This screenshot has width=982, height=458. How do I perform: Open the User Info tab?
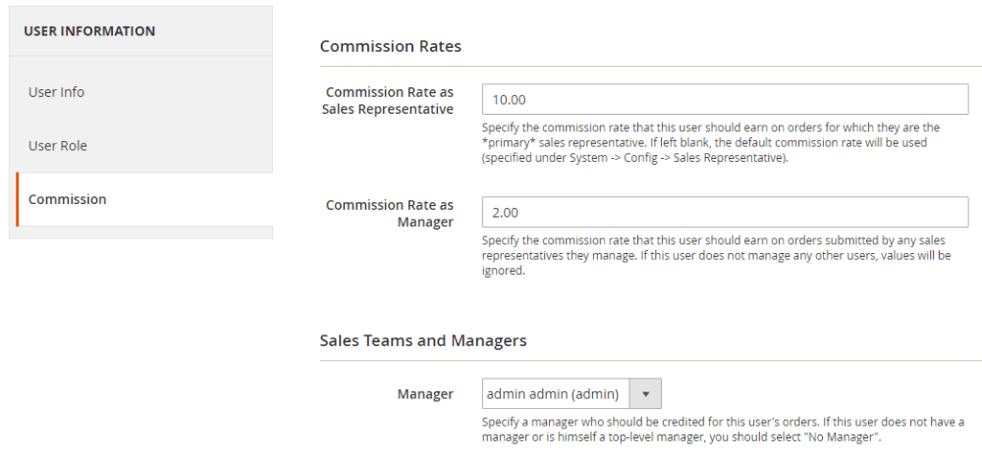pyautogui.click(x=57, y=92)
